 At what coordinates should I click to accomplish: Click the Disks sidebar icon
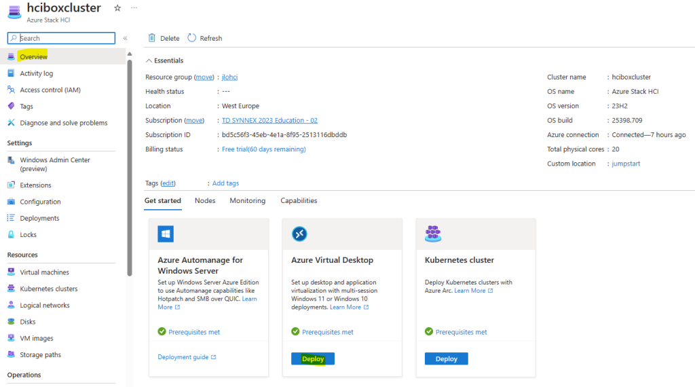[x=11, y=321]
